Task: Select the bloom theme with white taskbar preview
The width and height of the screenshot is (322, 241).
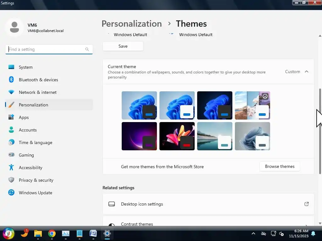Action: click(x=177, y=105)
